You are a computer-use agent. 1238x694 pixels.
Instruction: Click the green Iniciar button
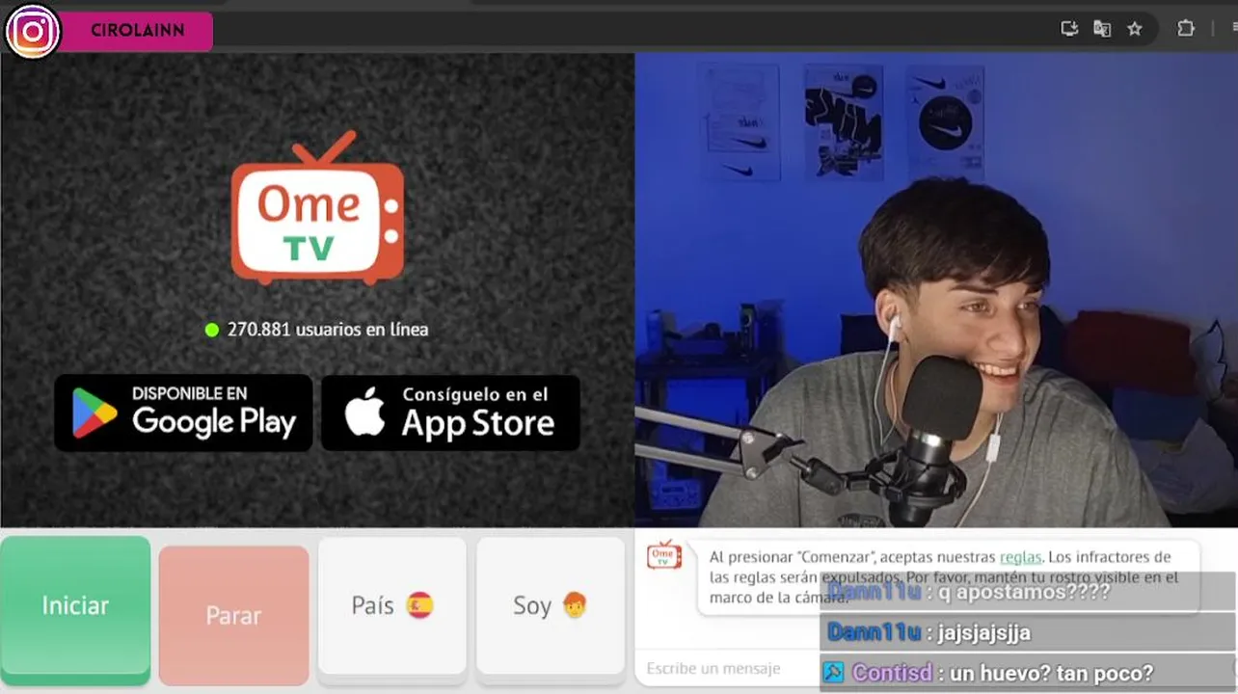point(75,609)
